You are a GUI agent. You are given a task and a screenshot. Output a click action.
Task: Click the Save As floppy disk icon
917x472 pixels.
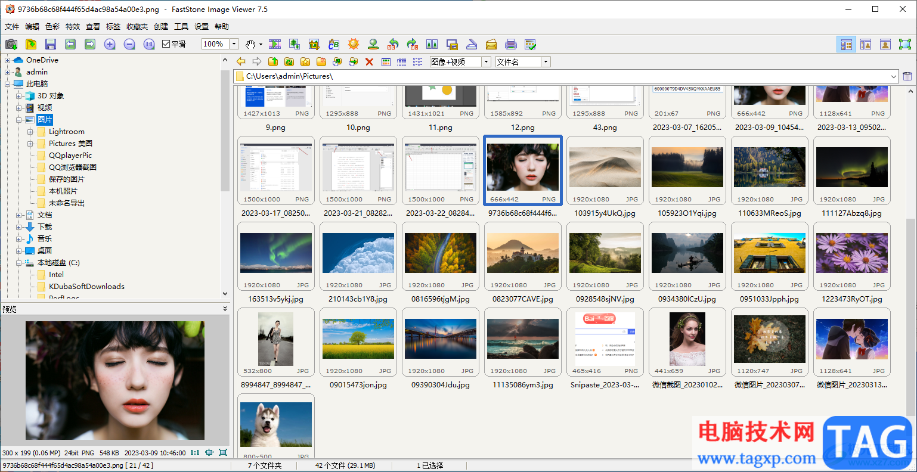point(51,44)
